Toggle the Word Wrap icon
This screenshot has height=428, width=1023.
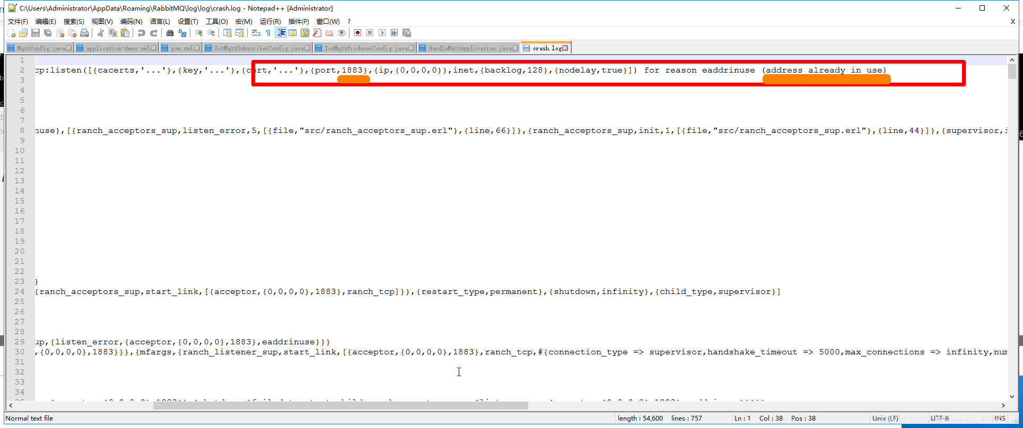click(256, 33)
